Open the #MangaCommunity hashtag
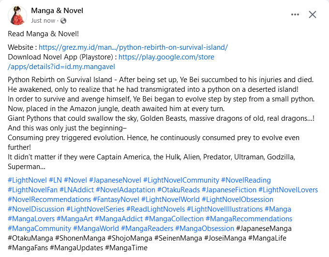This screenshot has height=257, width=329. 39,228
